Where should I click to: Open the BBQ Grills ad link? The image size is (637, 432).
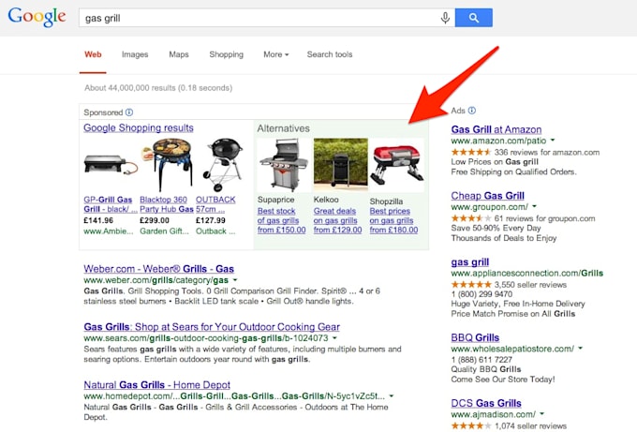coord(475,337)
